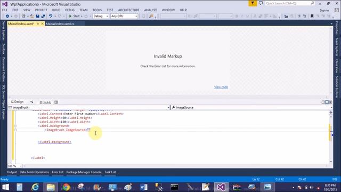This screenshot has width=341, height=192.
Task: Open the Start button dropdown arrow
Action: tap(82, 17)
